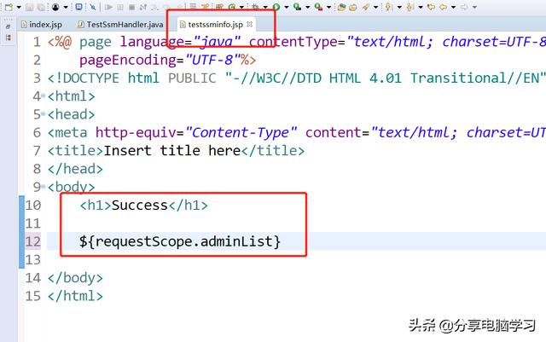Image resolution: width=546 pixels, height=342 pixels.
Task: Open the Run configurations dropdown arrow
Action: tap(287, 7)
